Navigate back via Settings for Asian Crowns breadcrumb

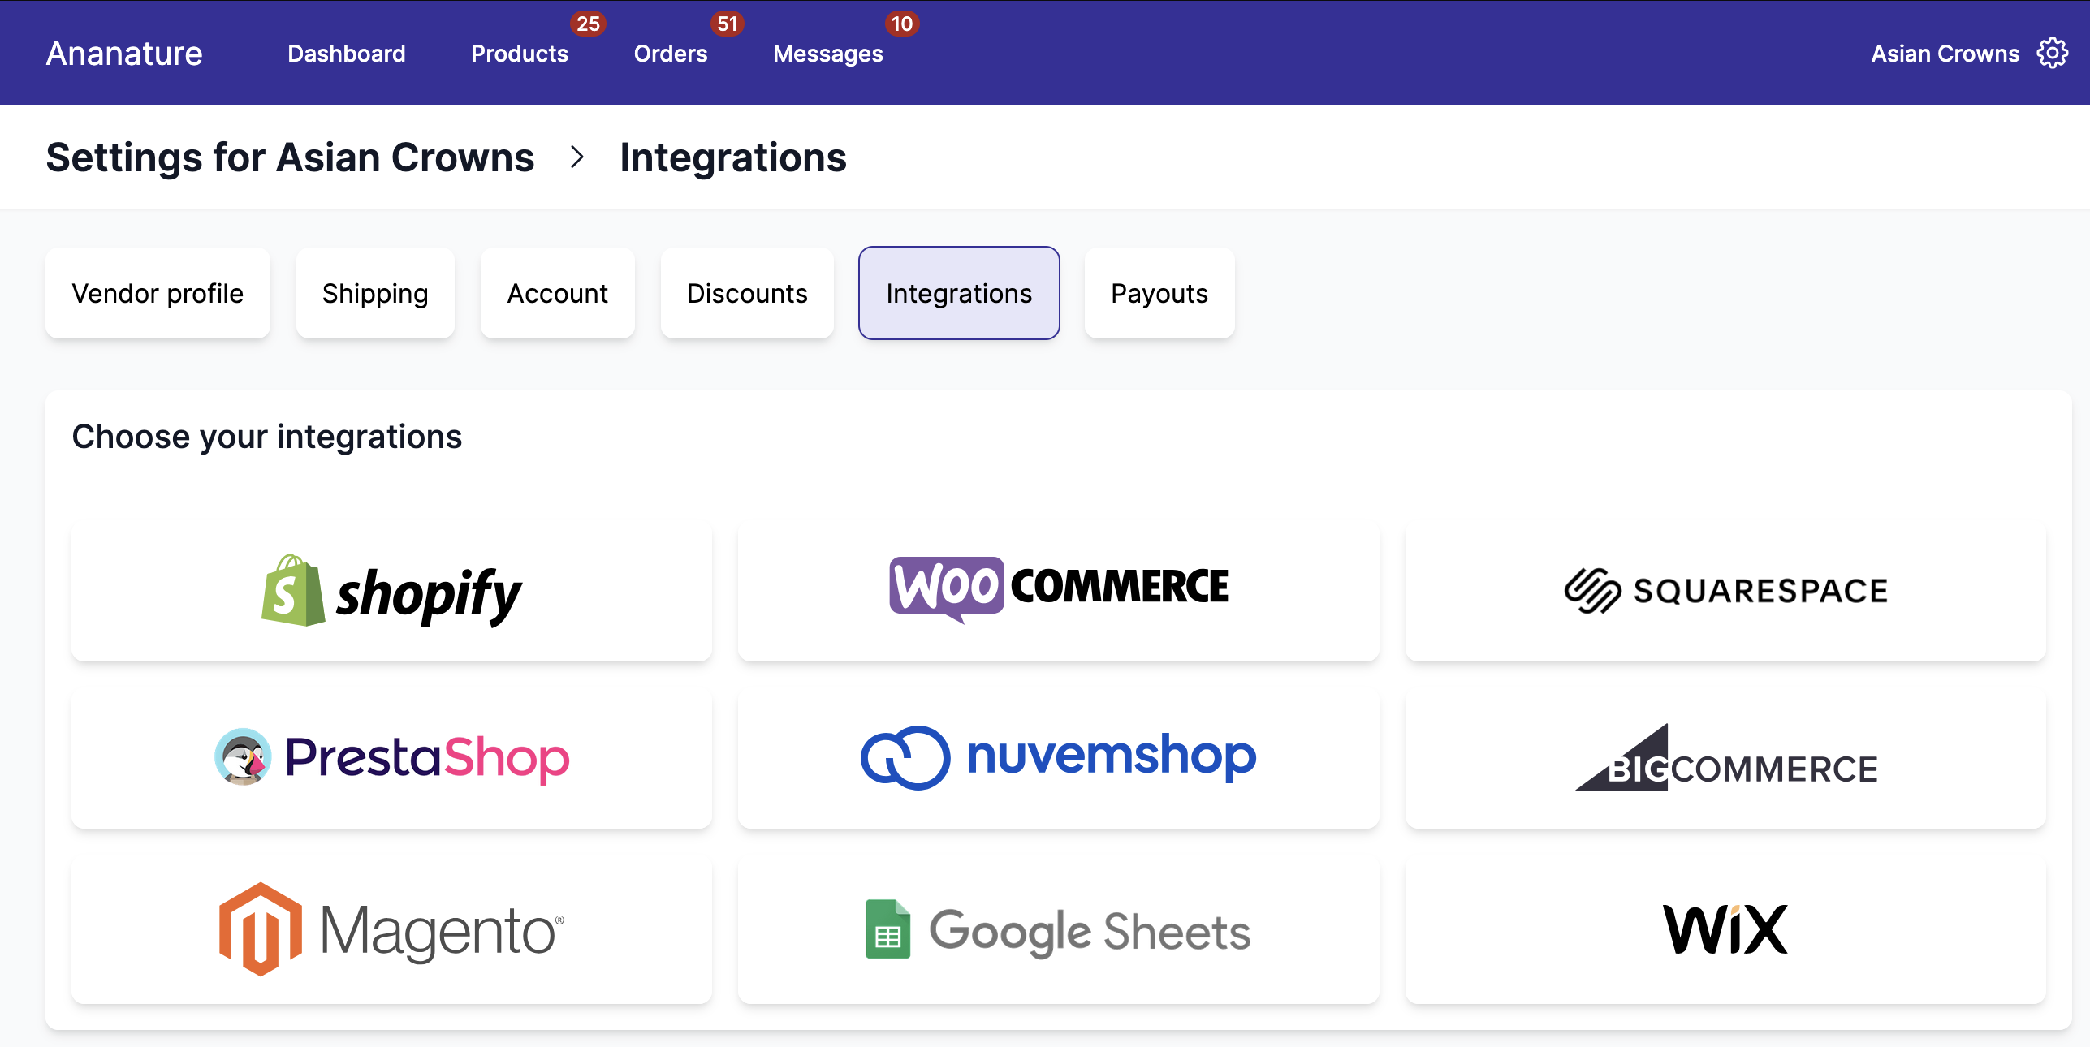[290, 157]
